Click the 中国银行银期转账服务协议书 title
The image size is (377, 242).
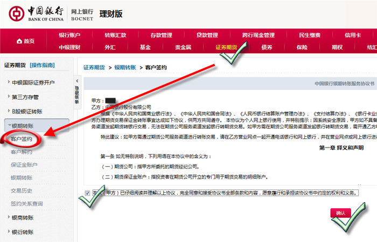click(345, 84)
